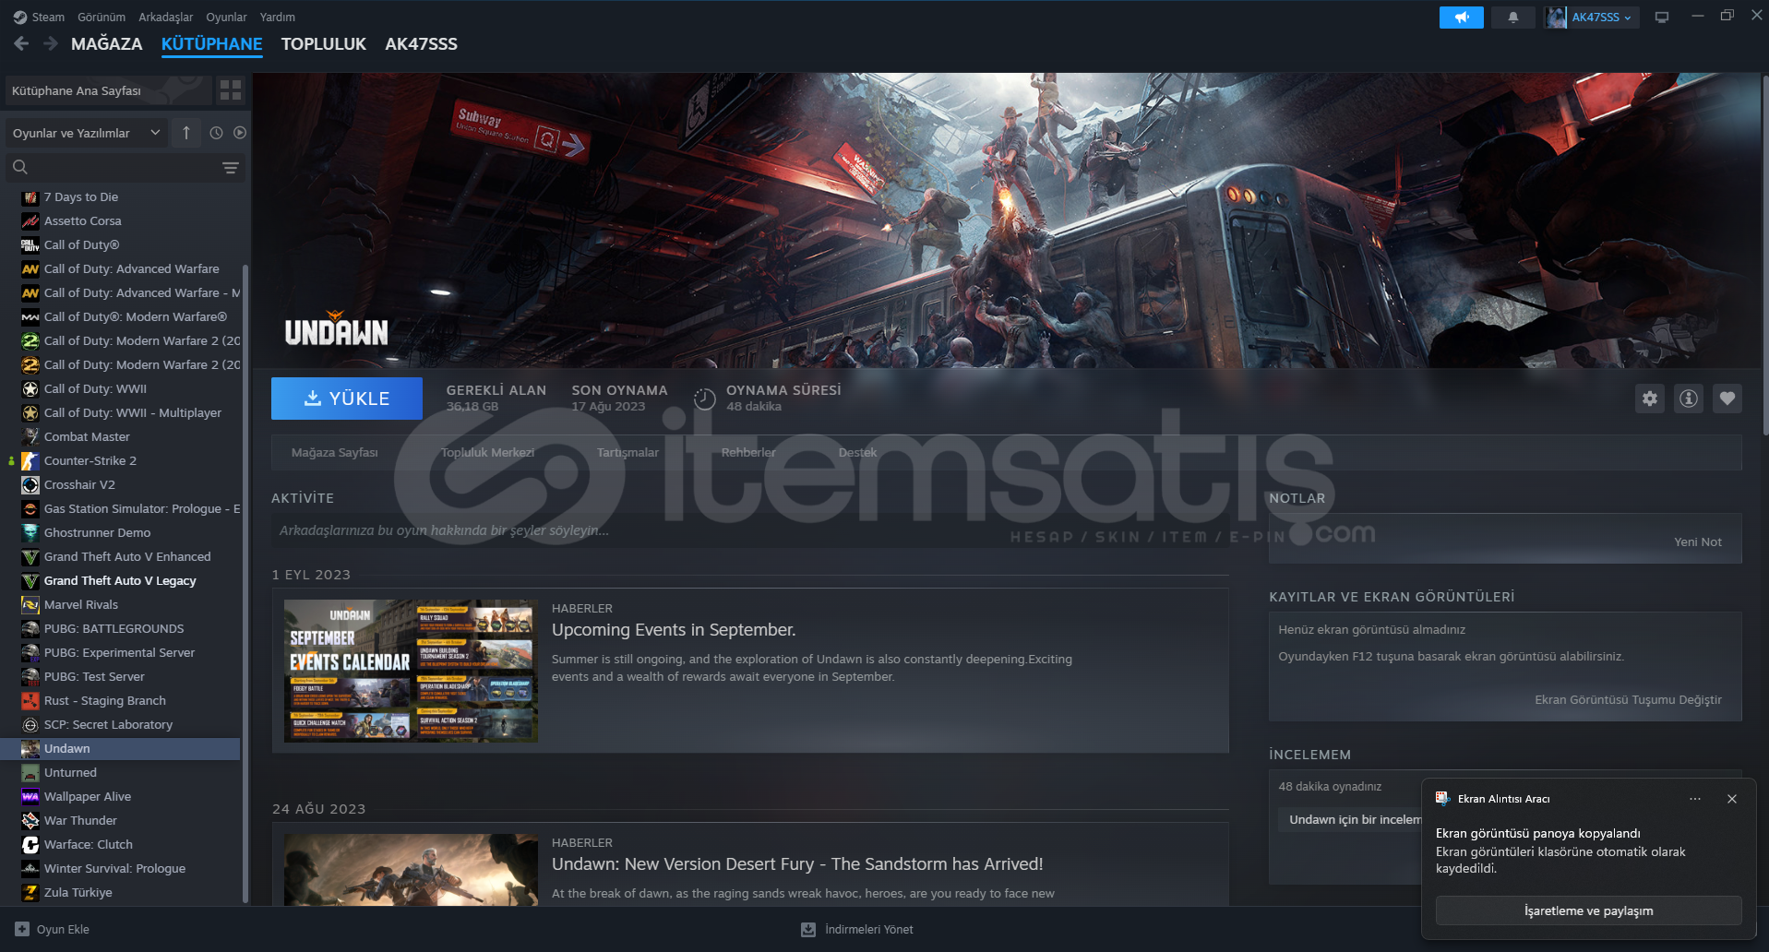Screen dimensions: 1769x952
Task: Expand the Oyunlar ve Yazılımlar dropdown
Action: (x=87, y=133)
